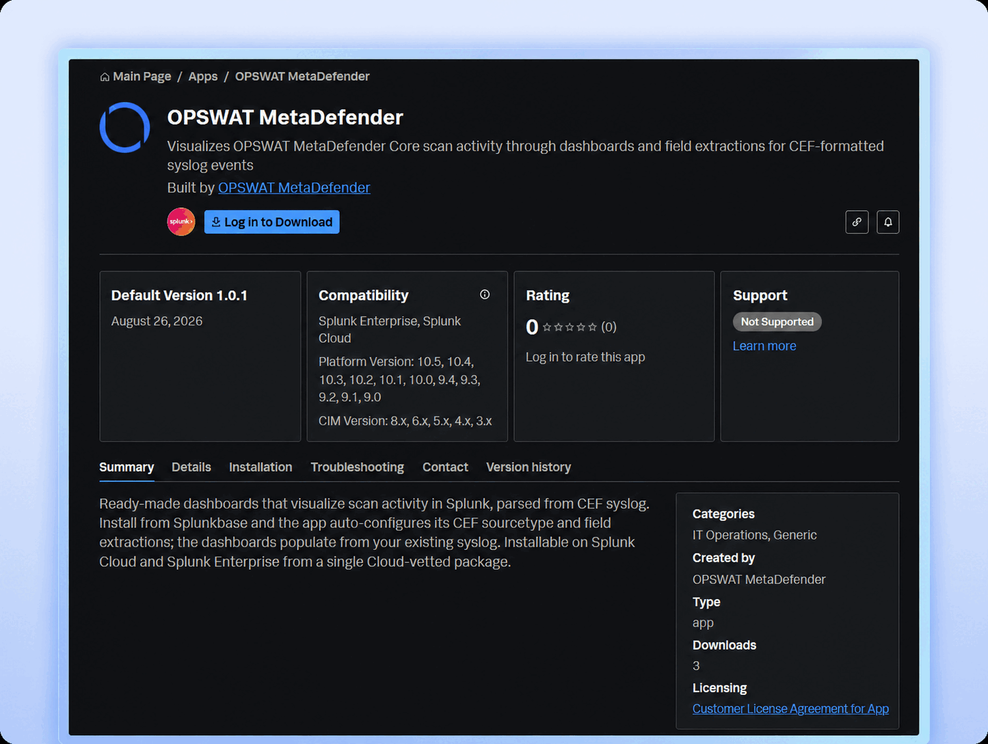Click the star rating icons

click(x=570, y=327)
